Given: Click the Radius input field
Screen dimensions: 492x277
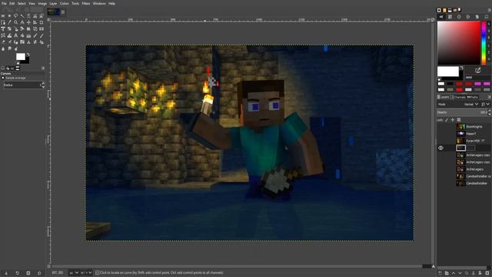Looking at the screenshot, I should click(x=22, y=85).
